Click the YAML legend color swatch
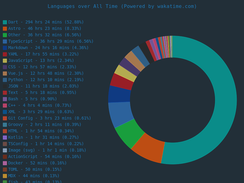The height and width of the screenshot is (183, 244). [5, 54]
